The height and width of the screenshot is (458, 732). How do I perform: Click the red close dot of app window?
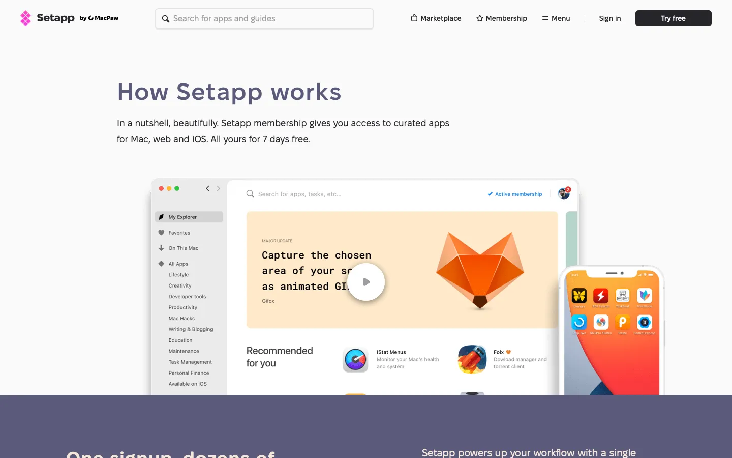click(161, 188)
